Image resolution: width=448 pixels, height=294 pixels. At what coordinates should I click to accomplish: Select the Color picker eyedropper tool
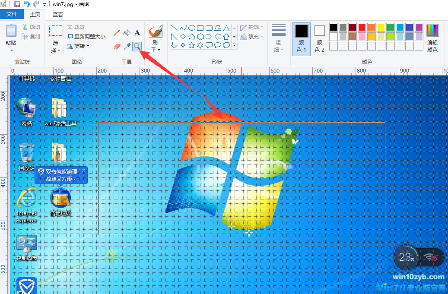tap(127, 46)
